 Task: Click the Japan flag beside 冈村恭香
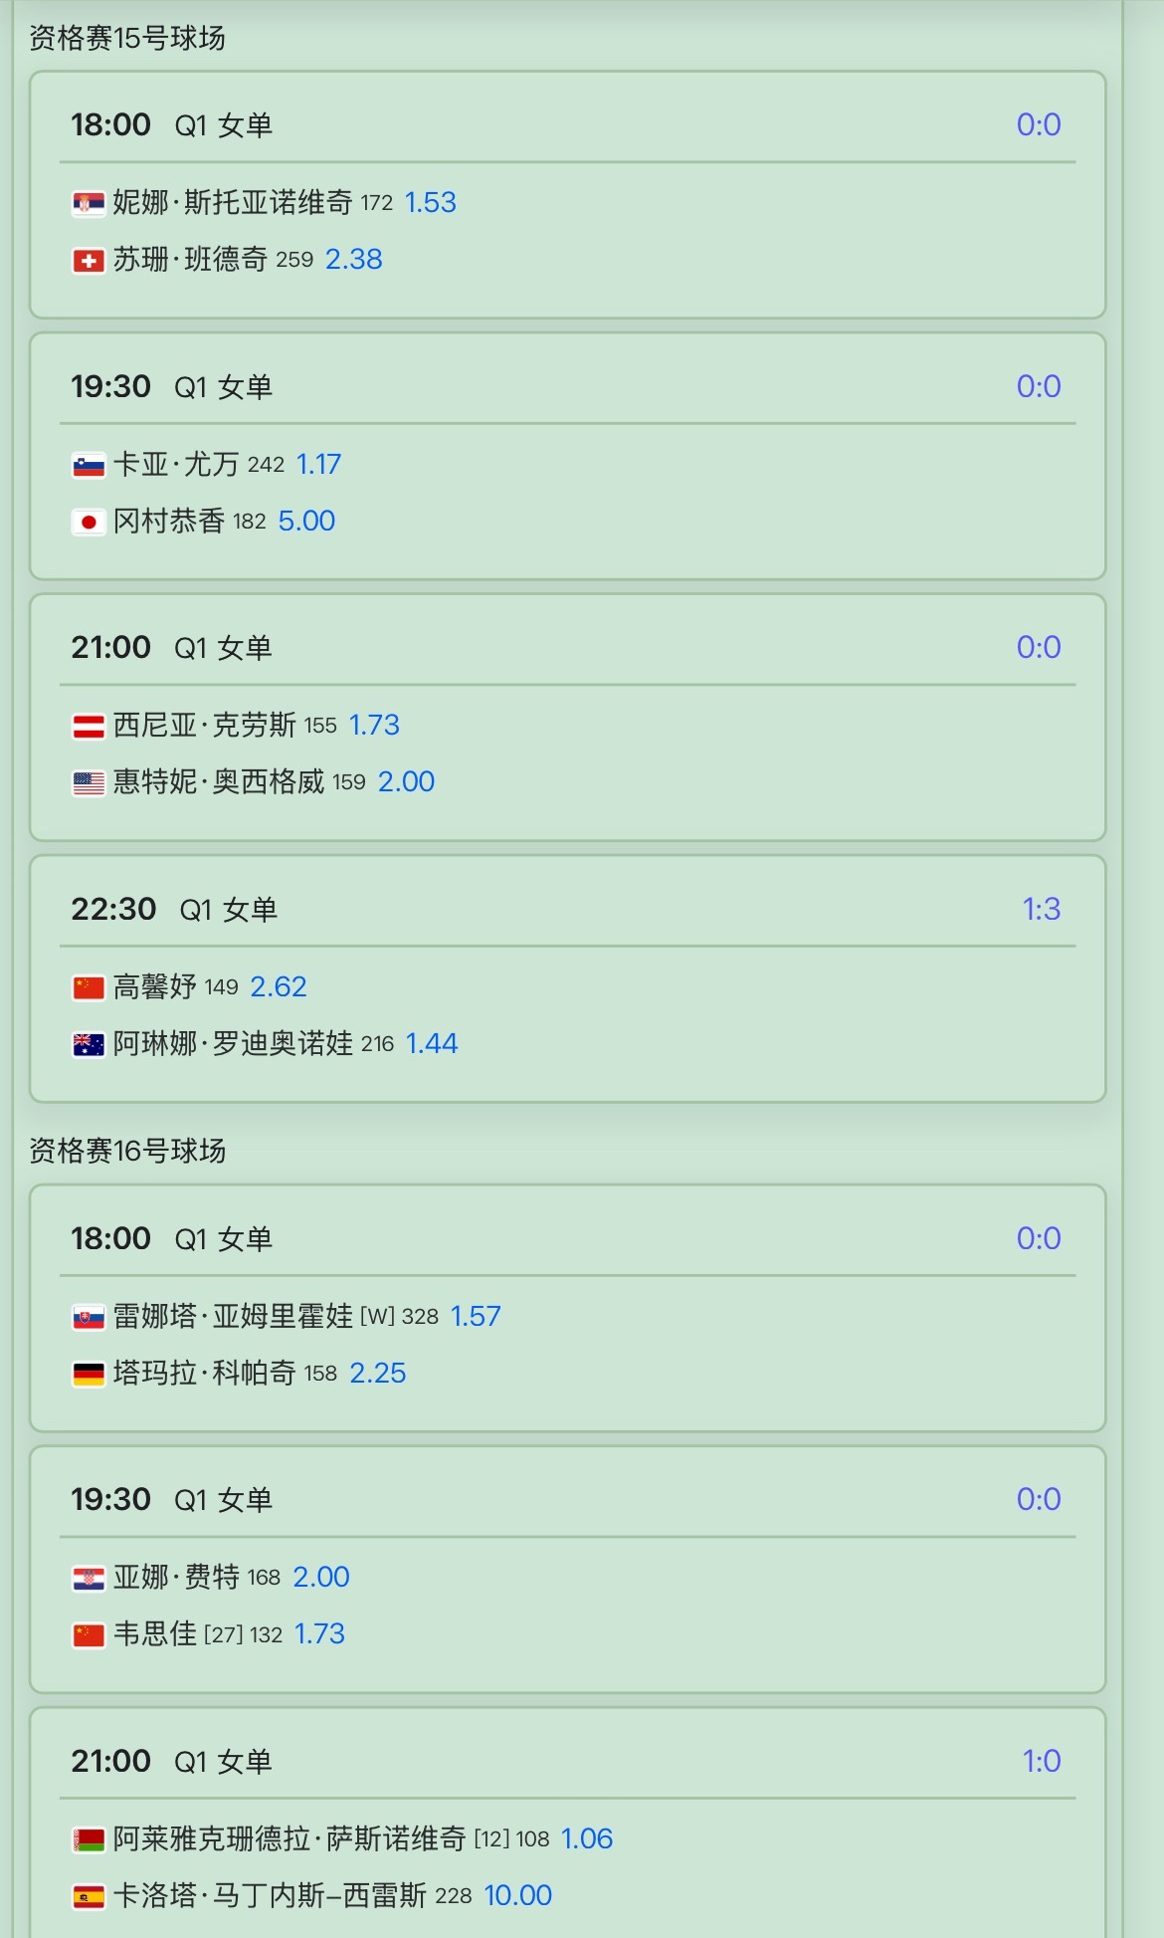click(x=89, y=523)
